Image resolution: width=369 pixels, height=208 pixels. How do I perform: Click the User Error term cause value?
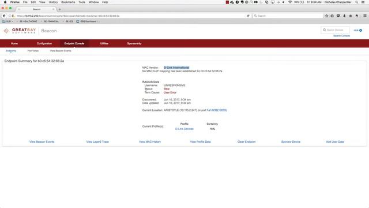tap(170, 92)
